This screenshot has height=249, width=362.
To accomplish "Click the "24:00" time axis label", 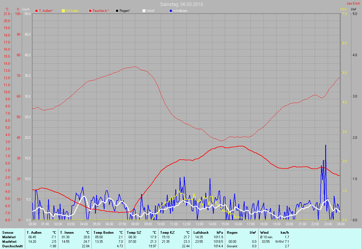I will [340, 224].
